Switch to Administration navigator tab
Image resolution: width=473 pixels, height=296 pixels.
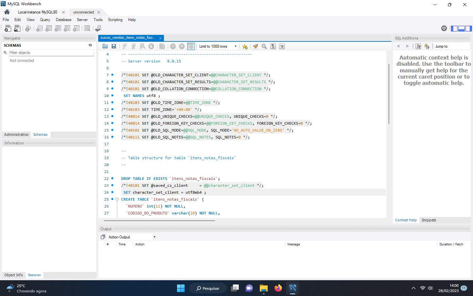16,135
